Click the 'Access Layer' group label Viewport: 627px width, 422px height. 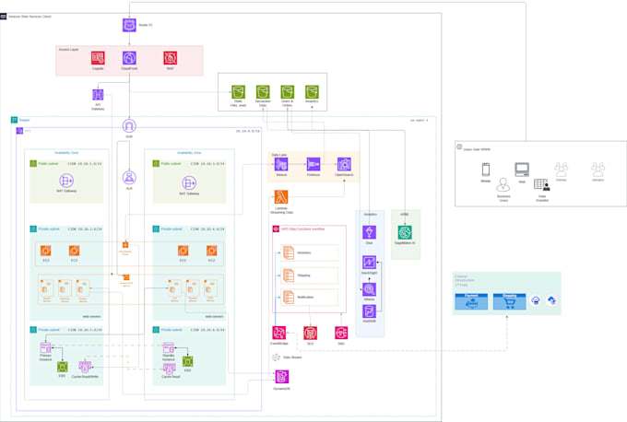(x=68, y=50)
